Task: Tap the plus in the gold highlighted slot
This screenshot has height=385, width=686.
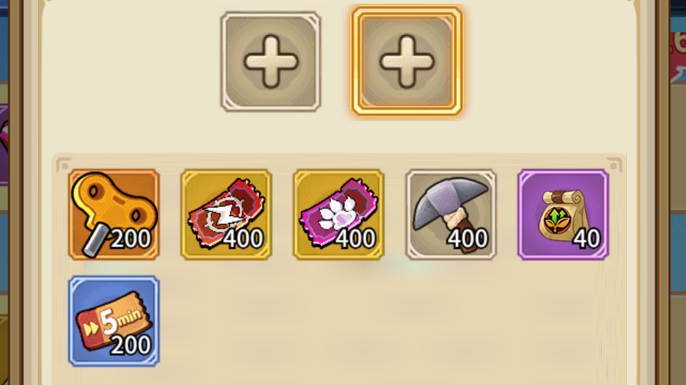Action: (407, 61)
